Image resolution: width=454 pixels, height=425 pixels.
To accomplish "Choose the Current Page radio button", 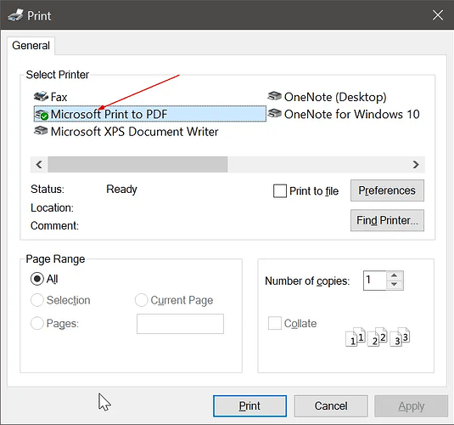I will point(142,300).
